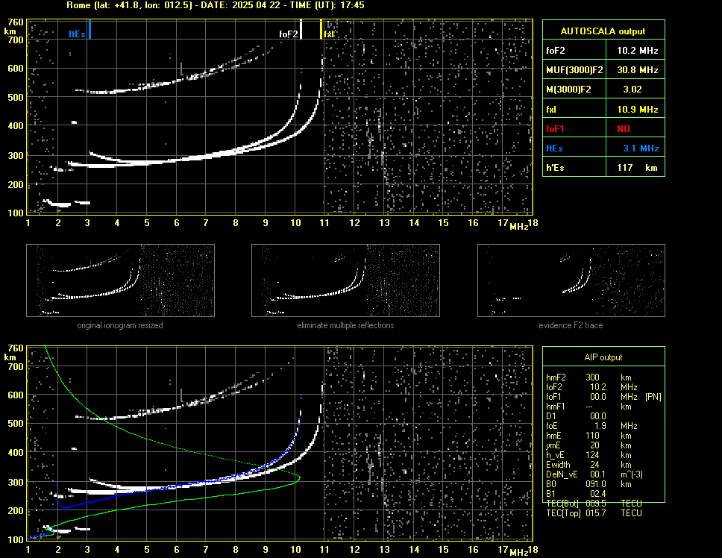Select the blue ftEs 3.1 MHz value
The height and width of the screenshot is (558, 722).
pos(641,148)
